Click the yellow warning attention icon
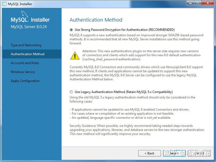Screen dimensions: 216x162 75,56
